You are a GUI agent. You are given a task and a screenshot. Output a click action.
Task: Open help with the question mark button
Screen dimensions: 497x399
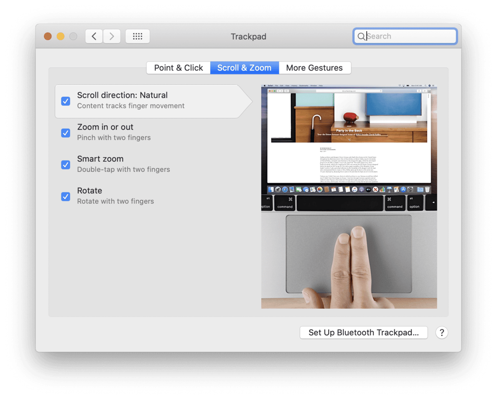click(441, 332)
